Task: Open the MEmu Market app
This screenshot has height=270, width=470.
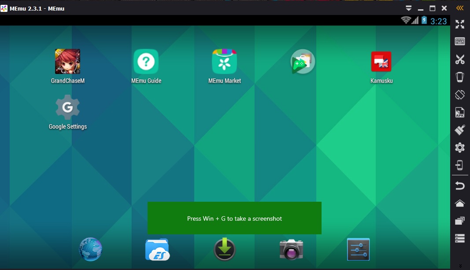Action: tap(225, 62)
